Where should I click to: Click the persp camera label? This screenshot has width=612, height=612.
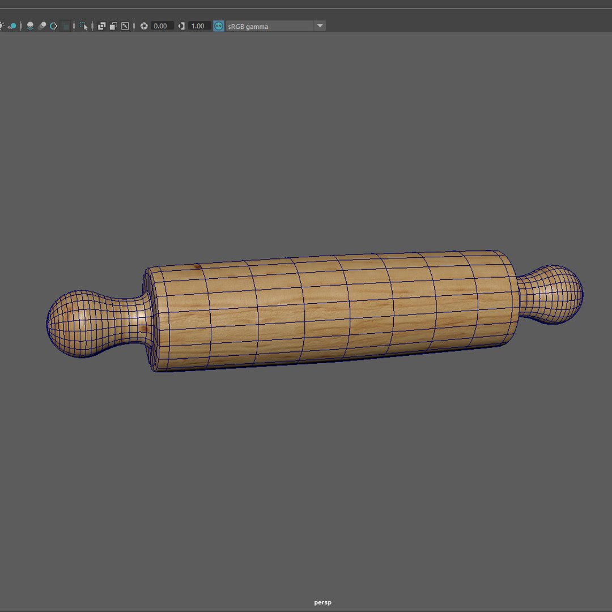(322, 602)
